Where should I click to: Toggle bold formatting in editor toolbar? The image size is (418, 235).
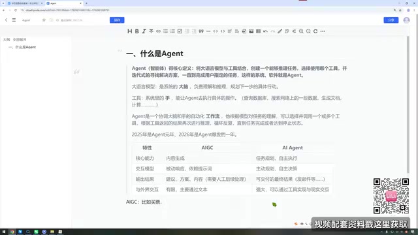click(x=137, y=31)
